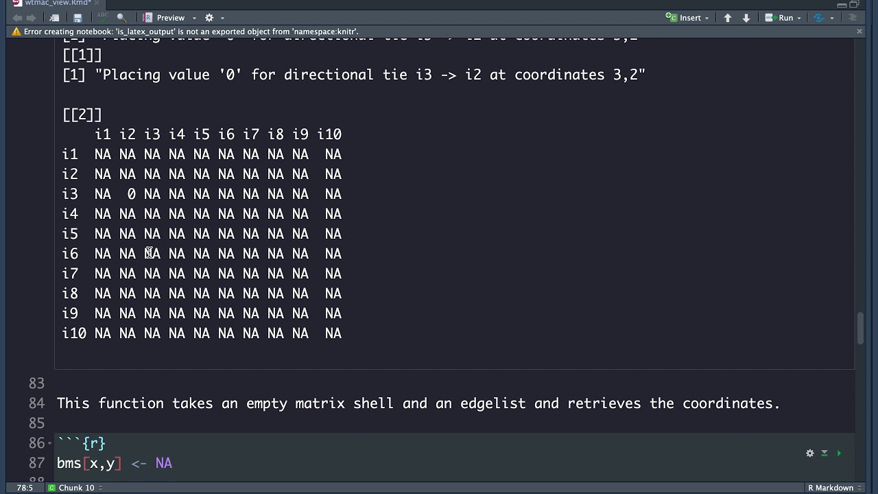The width and height of the screenshot is (878, 494).
Task: Open chunk options gear on line 86
Action: point(810,454)
